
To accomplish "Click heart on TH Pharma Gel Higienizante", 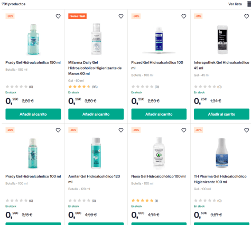I will [x=246, y=130].
